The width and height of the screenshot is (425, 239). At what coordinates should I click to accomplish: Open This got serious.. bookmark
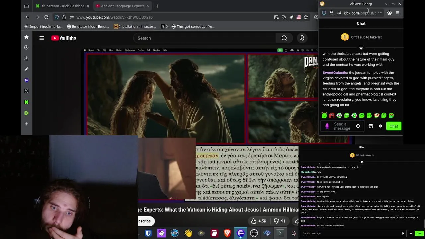(x=193, y=26)
